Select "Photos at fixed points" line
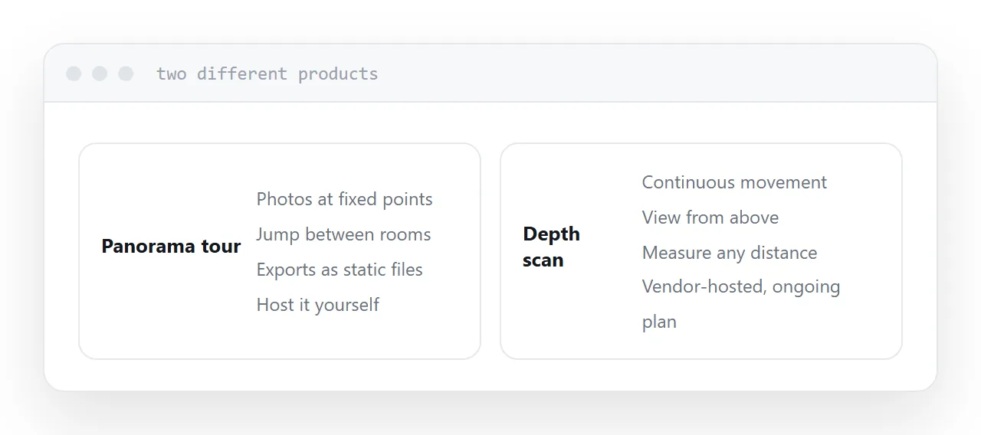This screenshot has width=981, height=435. click(x=345, y=199)
